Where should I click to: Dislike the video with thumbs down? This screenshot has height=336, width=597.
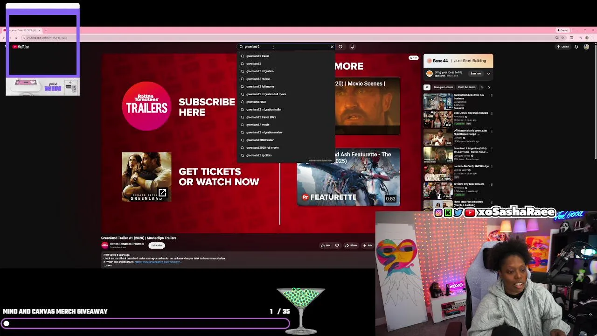click(x=337, y=245)
